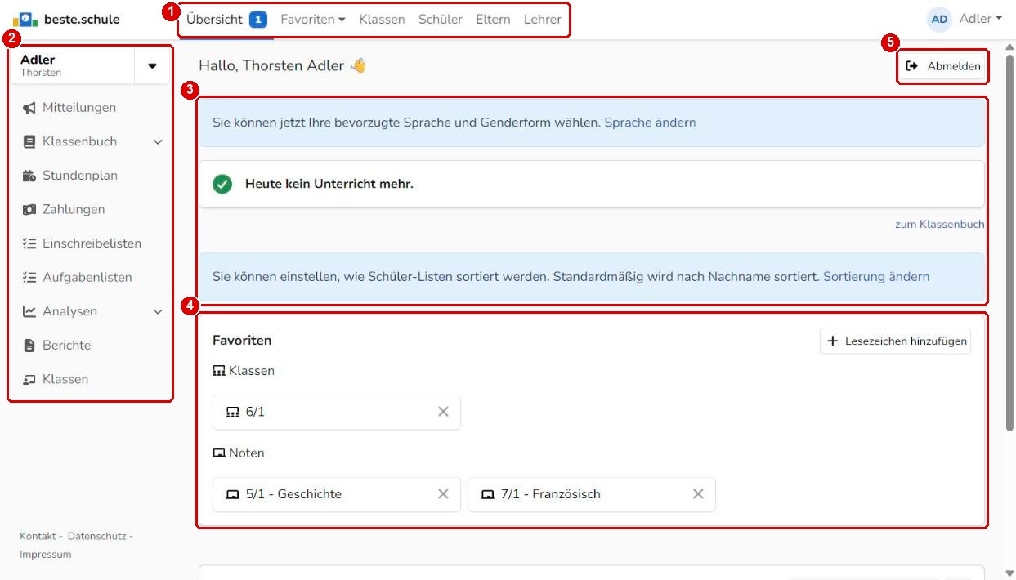
Task: Click Lesezeichen hinzufügen button
Action: 895,341
